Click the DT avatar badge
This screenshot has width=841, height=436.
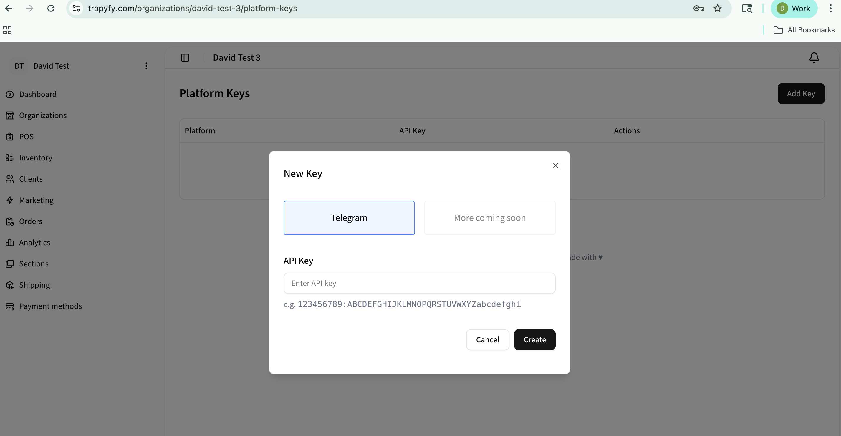click(x=19, y=66)
